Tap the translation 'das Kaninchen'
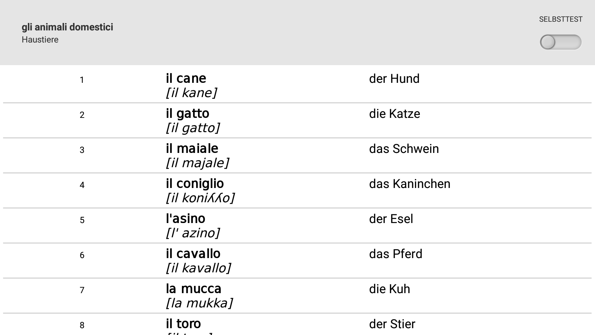The width and height of the screenshot is (595, 335). point(410,184)
